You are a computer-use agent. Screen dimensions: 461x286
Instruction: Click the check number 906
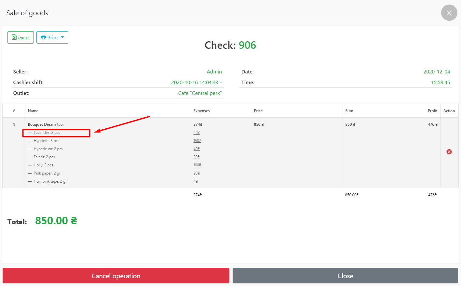tap(247, 45)
